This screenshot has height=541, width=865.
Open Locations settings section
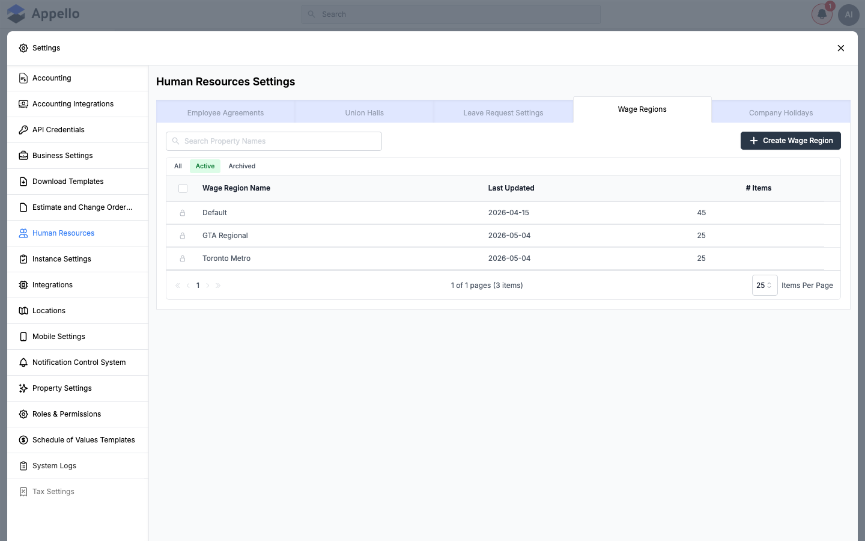tap(78, 311)
